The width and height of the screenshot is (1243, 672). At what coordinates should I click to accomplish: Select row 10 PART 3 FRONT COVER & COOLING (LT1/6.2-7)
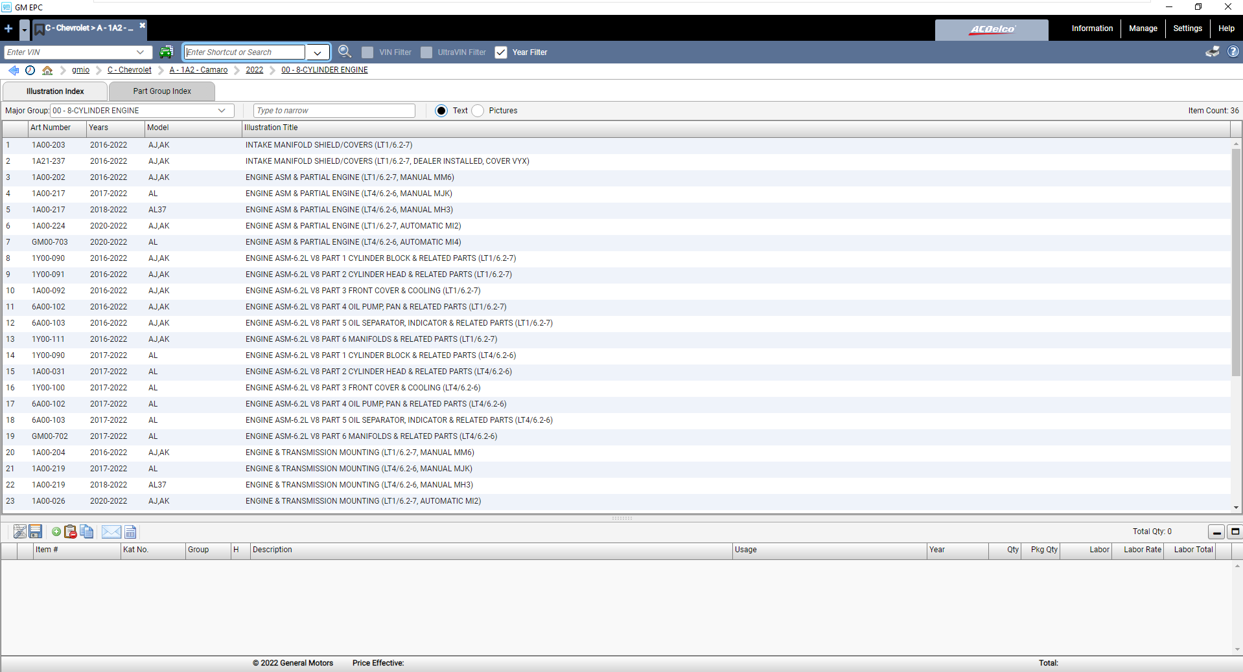point(616,291)
